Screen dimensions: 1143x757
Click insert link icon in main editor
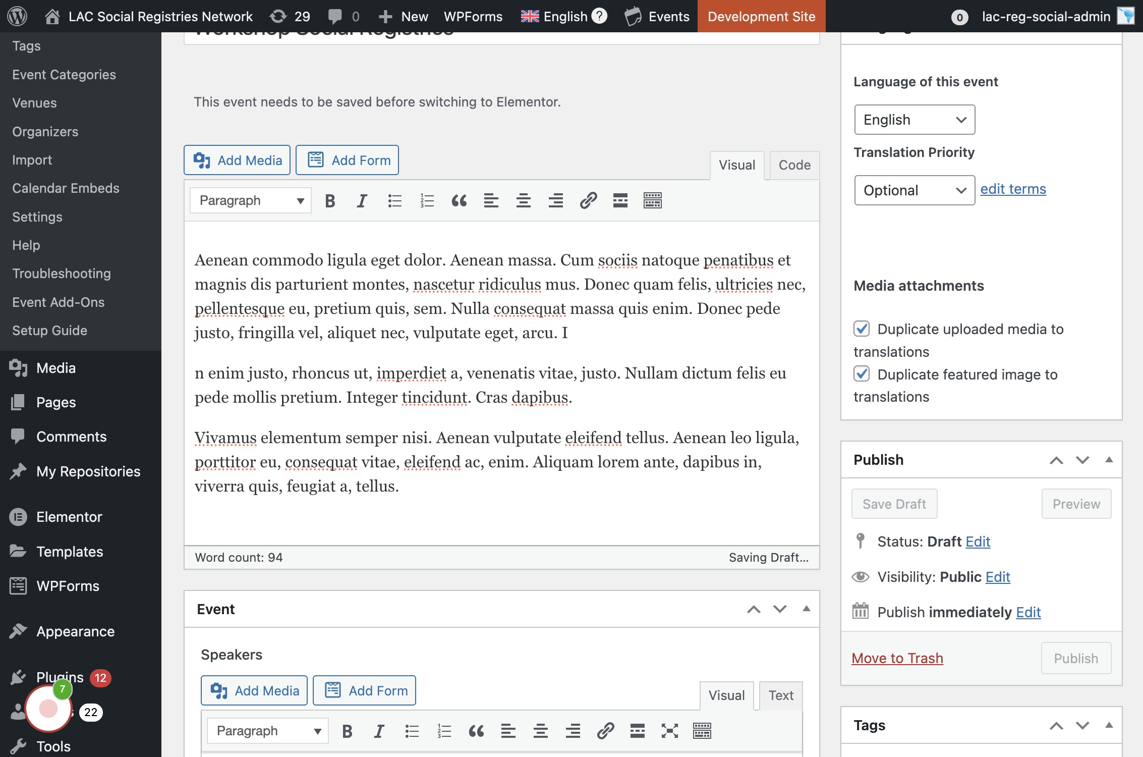click(x=588, y=201)
